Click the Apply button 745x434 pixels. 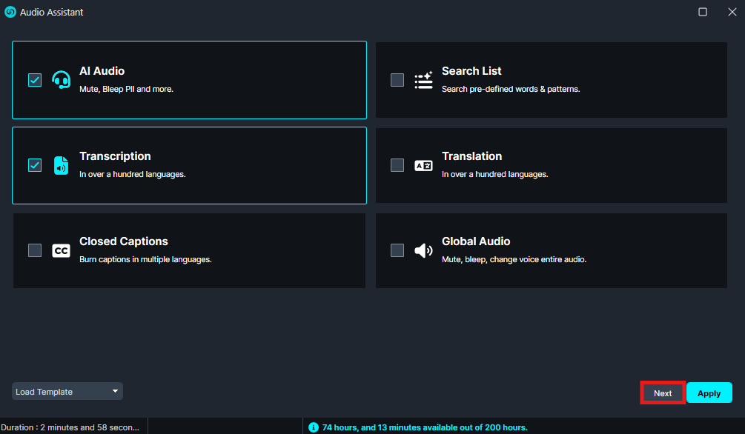pos(709,393)
